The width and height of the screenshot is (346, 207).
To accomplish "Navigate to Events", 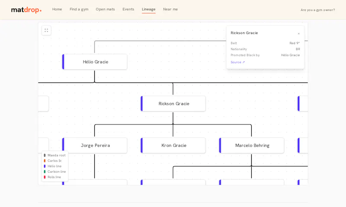I will 128,9.
